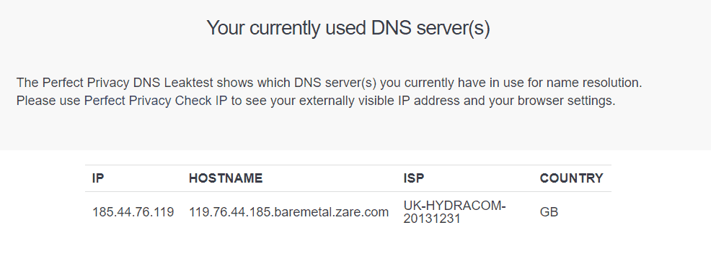711x261 pixels.
Task: Click the UK-HYDRACOM-20131231 ISP cell
Action: tap(454, 212)
